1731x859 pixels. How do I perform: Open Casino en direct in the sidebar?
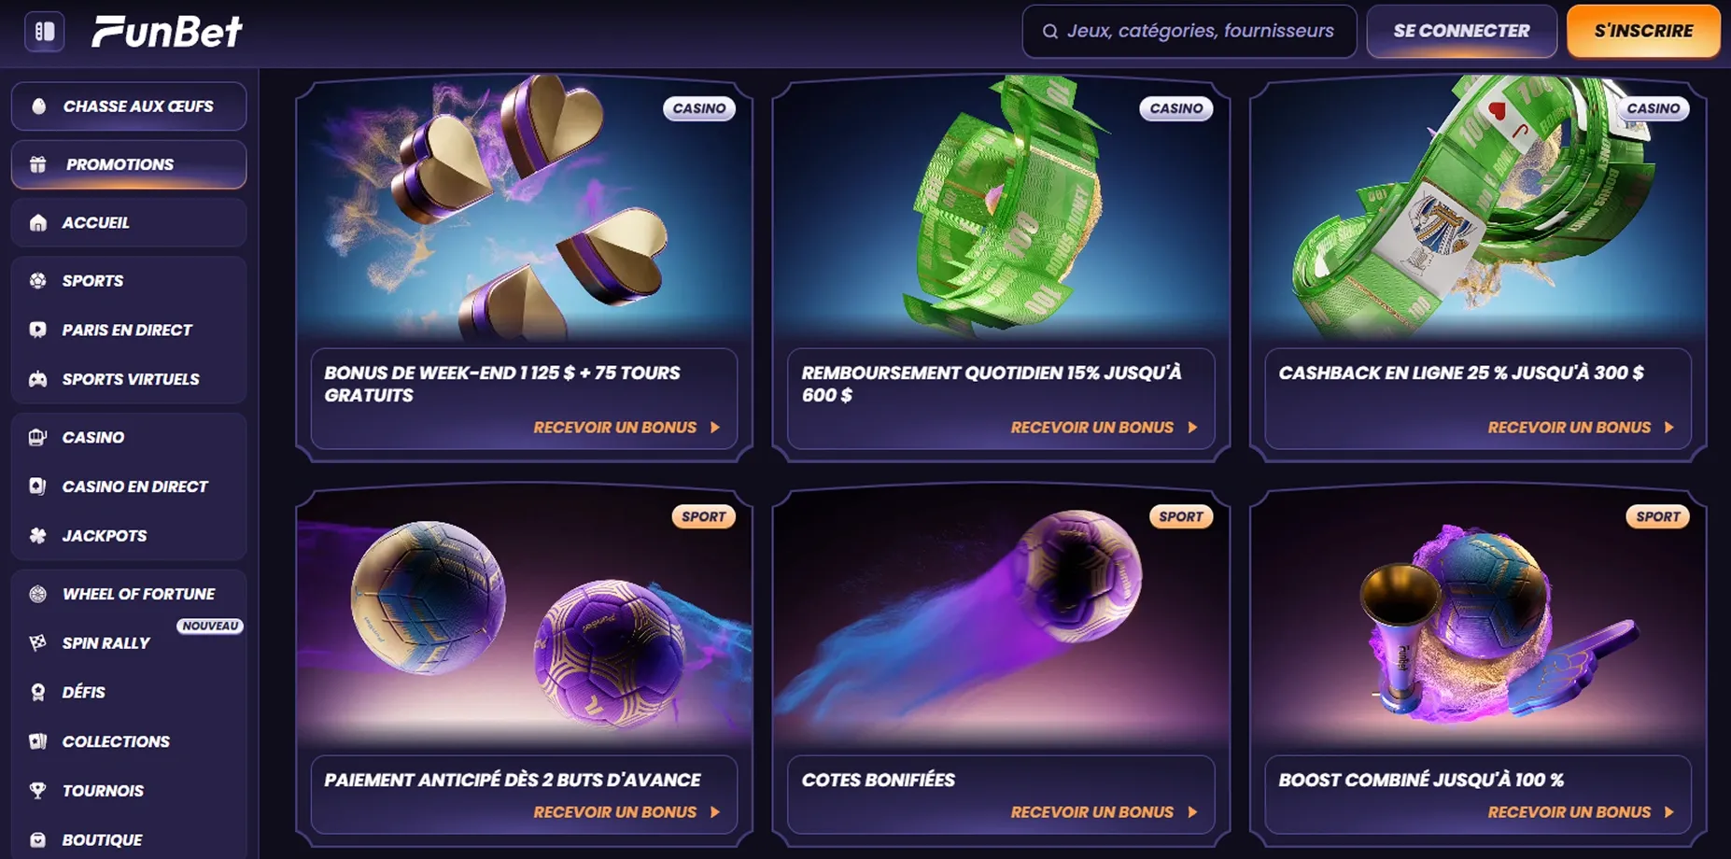point(129,486)
